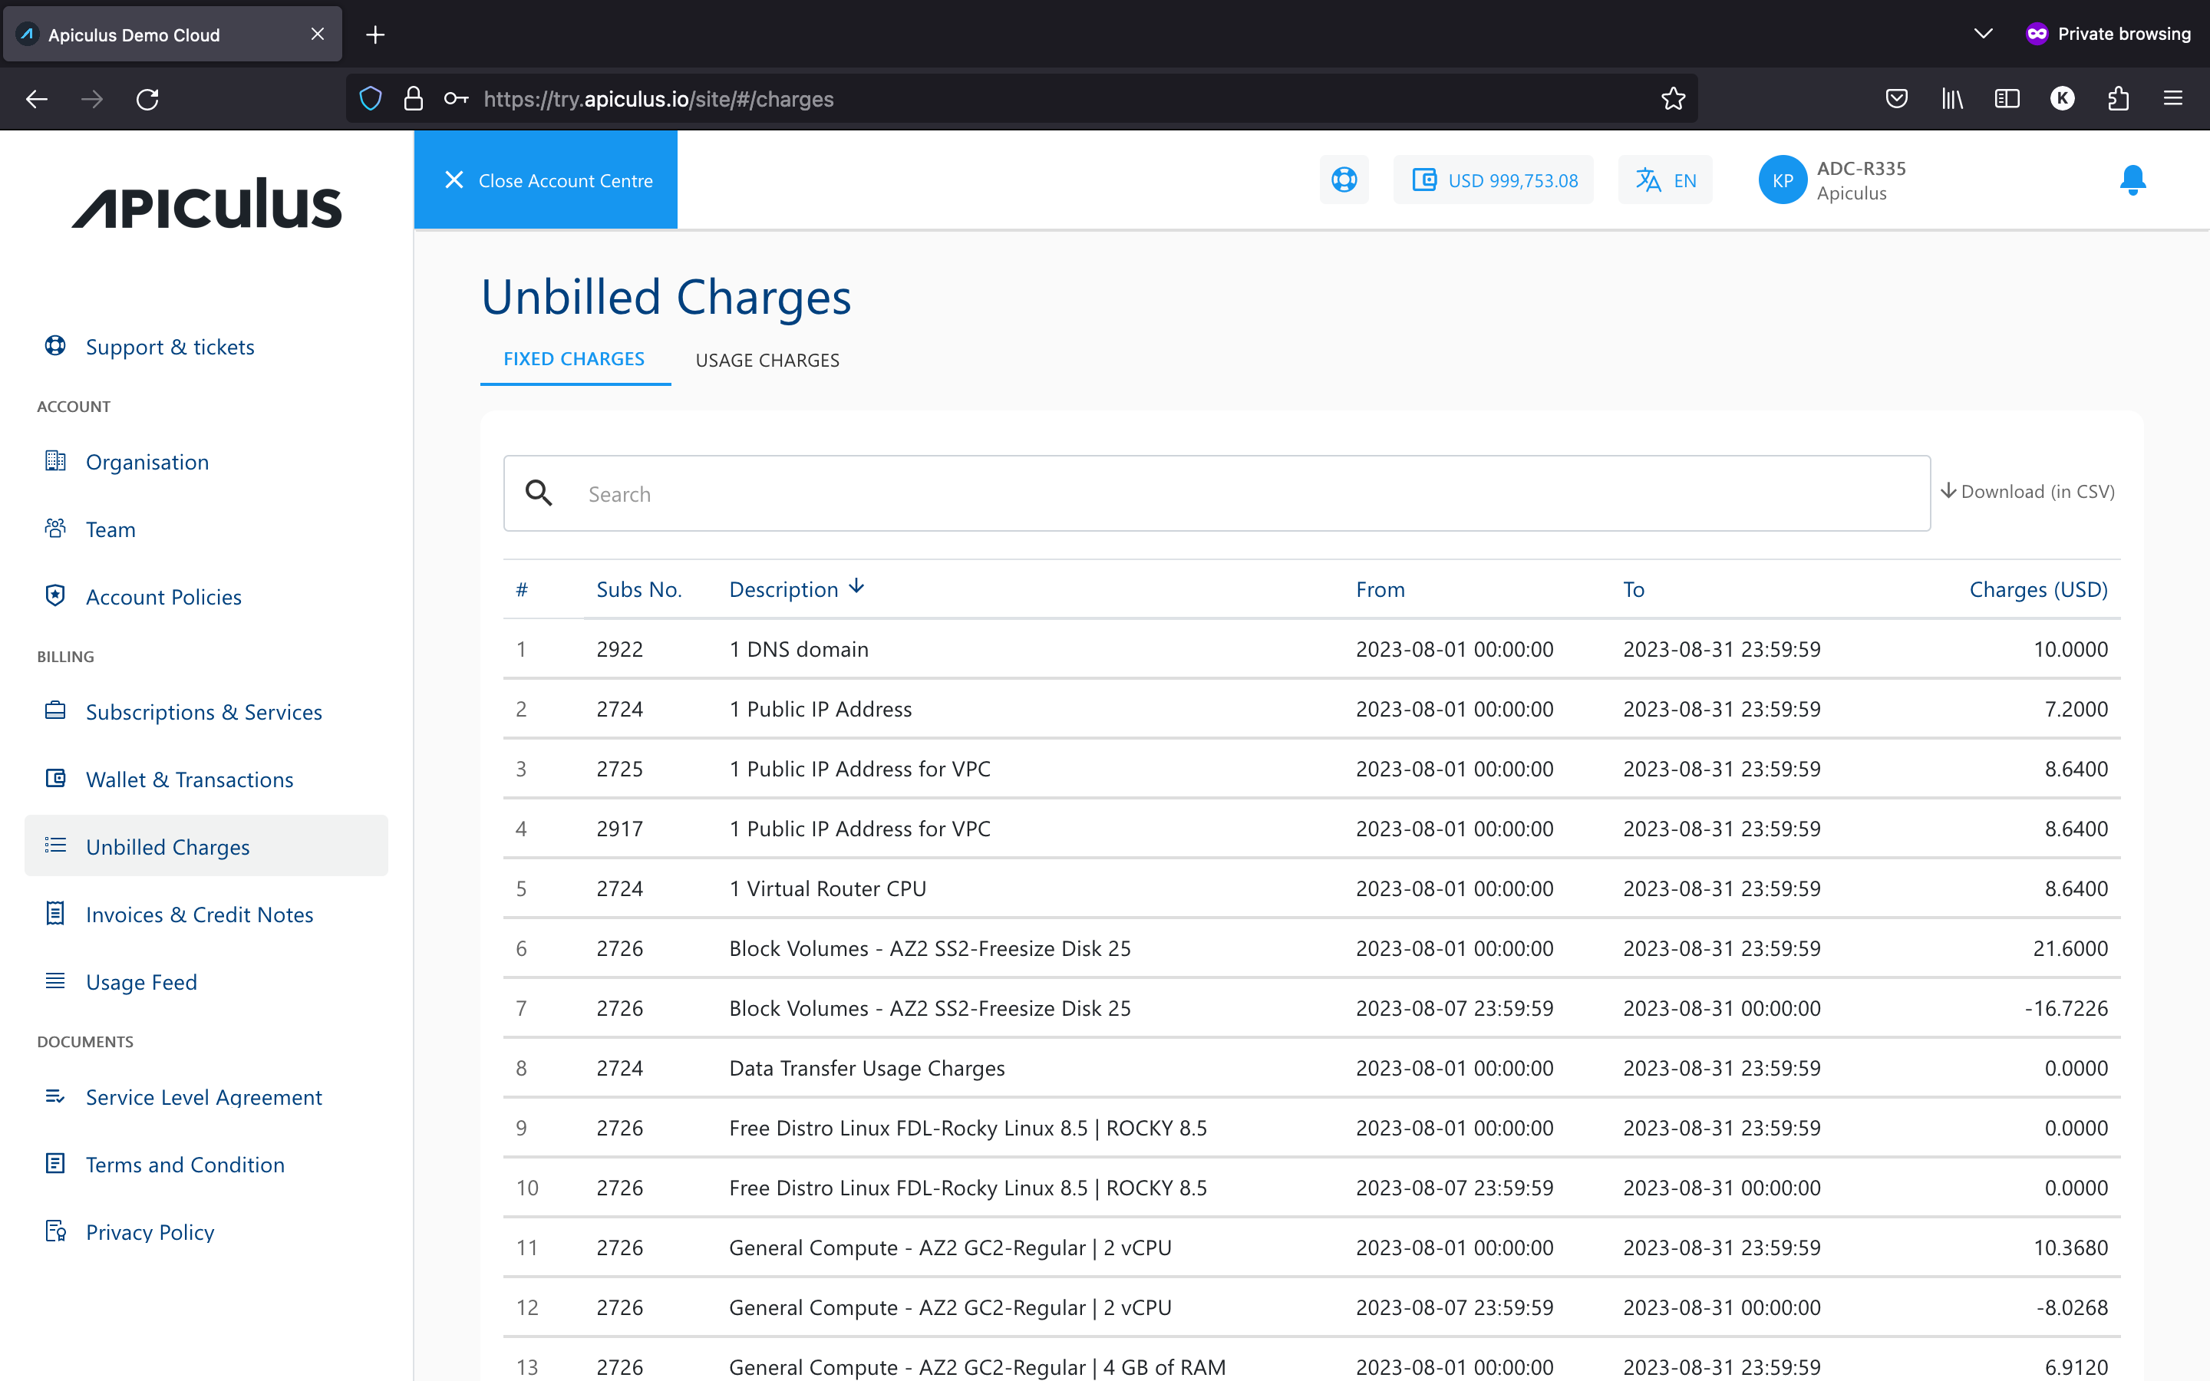This screenshot has width=2210, height=1381.
Task: Click the EN language toggle
Action: click(x=1669, y=178)
